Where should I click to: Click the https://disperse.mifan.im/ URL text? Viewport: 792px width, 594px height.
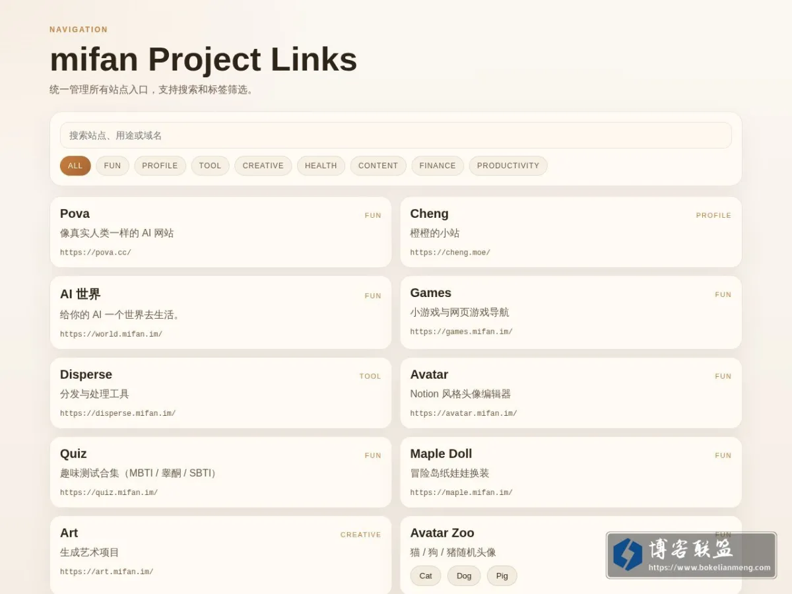click(x=117, y=414)
